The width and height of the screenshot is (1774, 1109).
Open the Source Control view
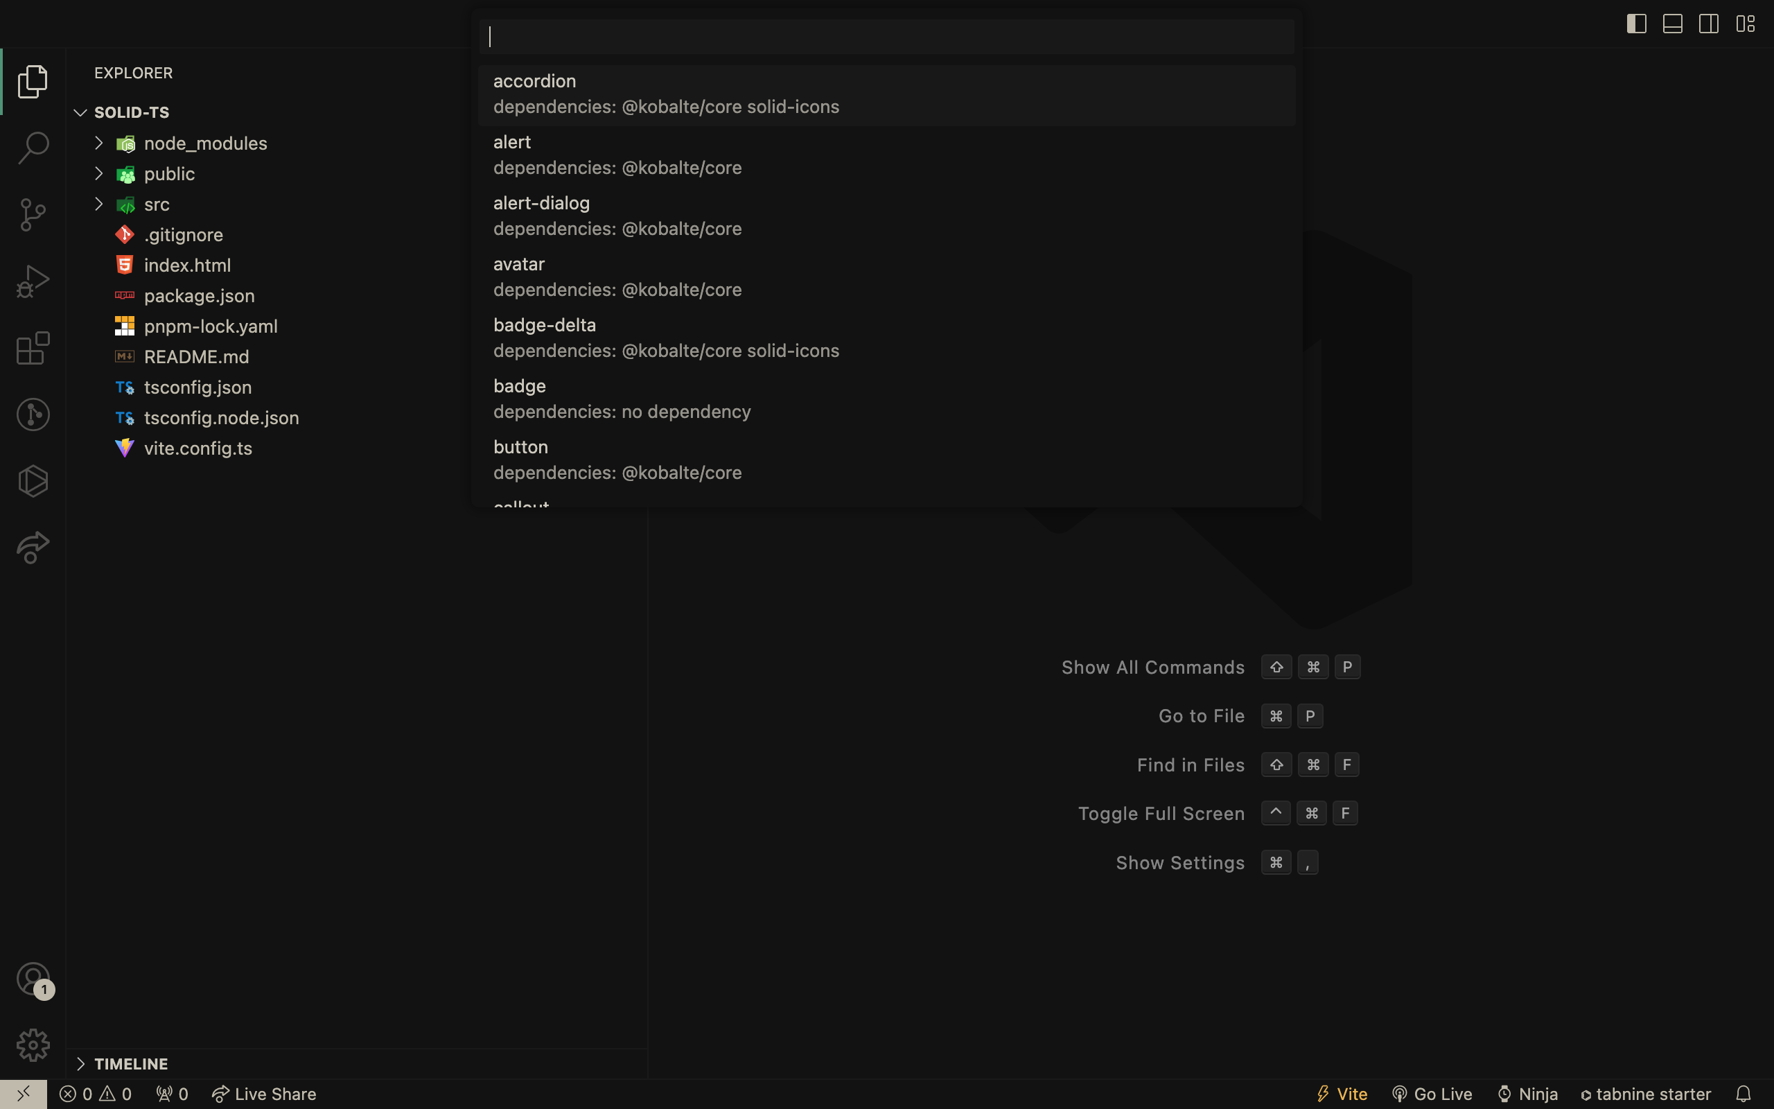point(33,214)
